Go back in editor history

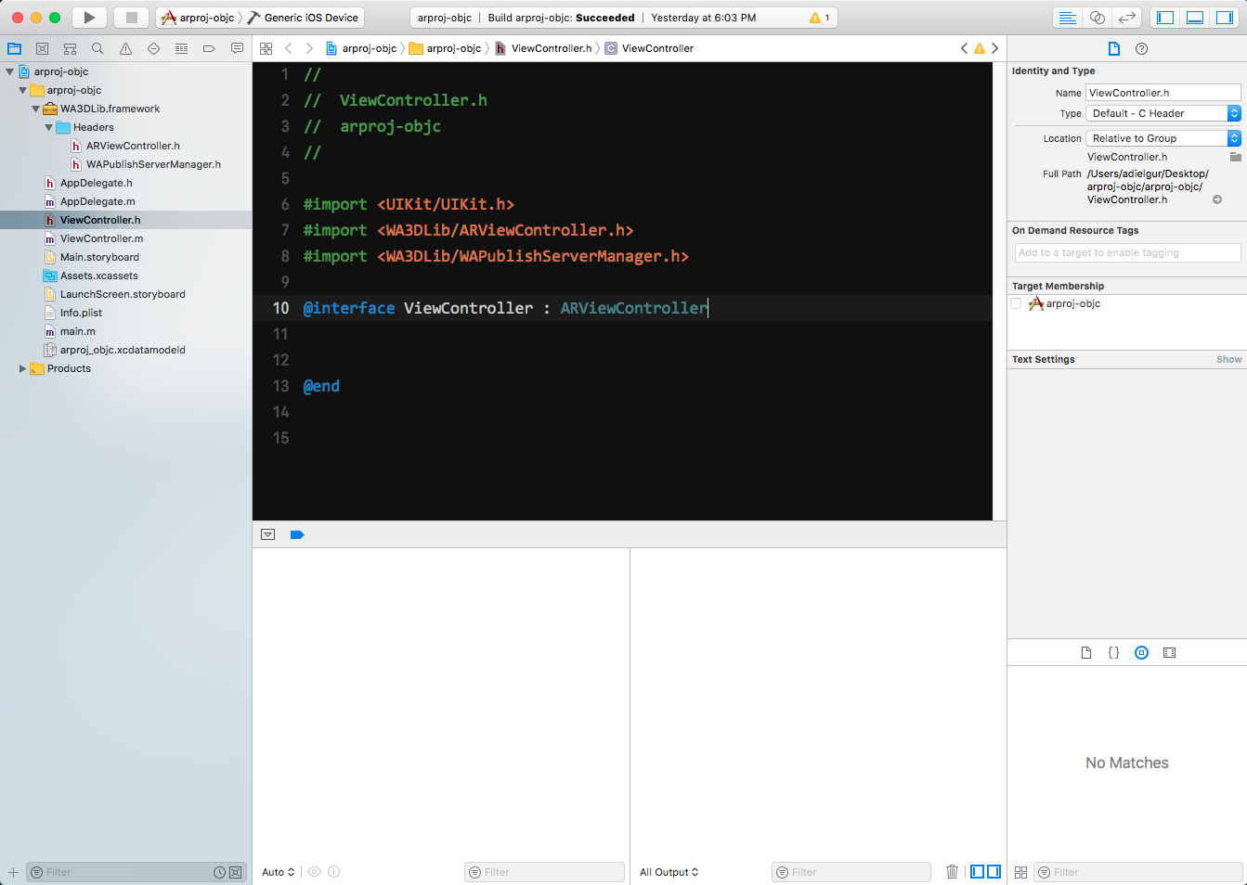click(289, 48)
